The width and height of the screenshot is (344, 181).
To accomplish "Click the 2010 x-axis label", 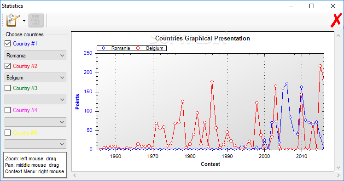I will tap(302, 156).
